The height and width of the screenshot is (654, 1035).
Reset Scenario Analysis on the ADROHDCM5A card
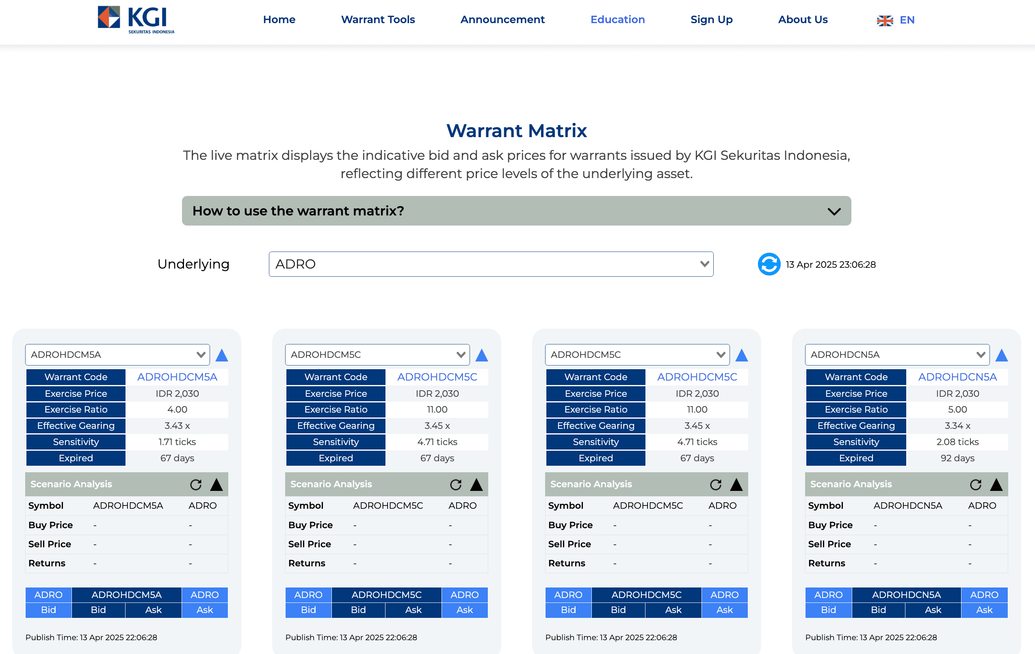(196, 484)
